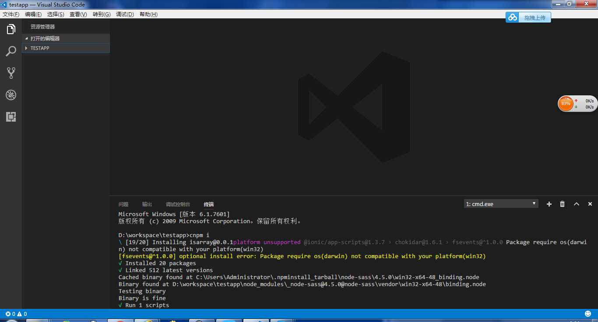Open the 编辑(E) menu

(33, 14)
